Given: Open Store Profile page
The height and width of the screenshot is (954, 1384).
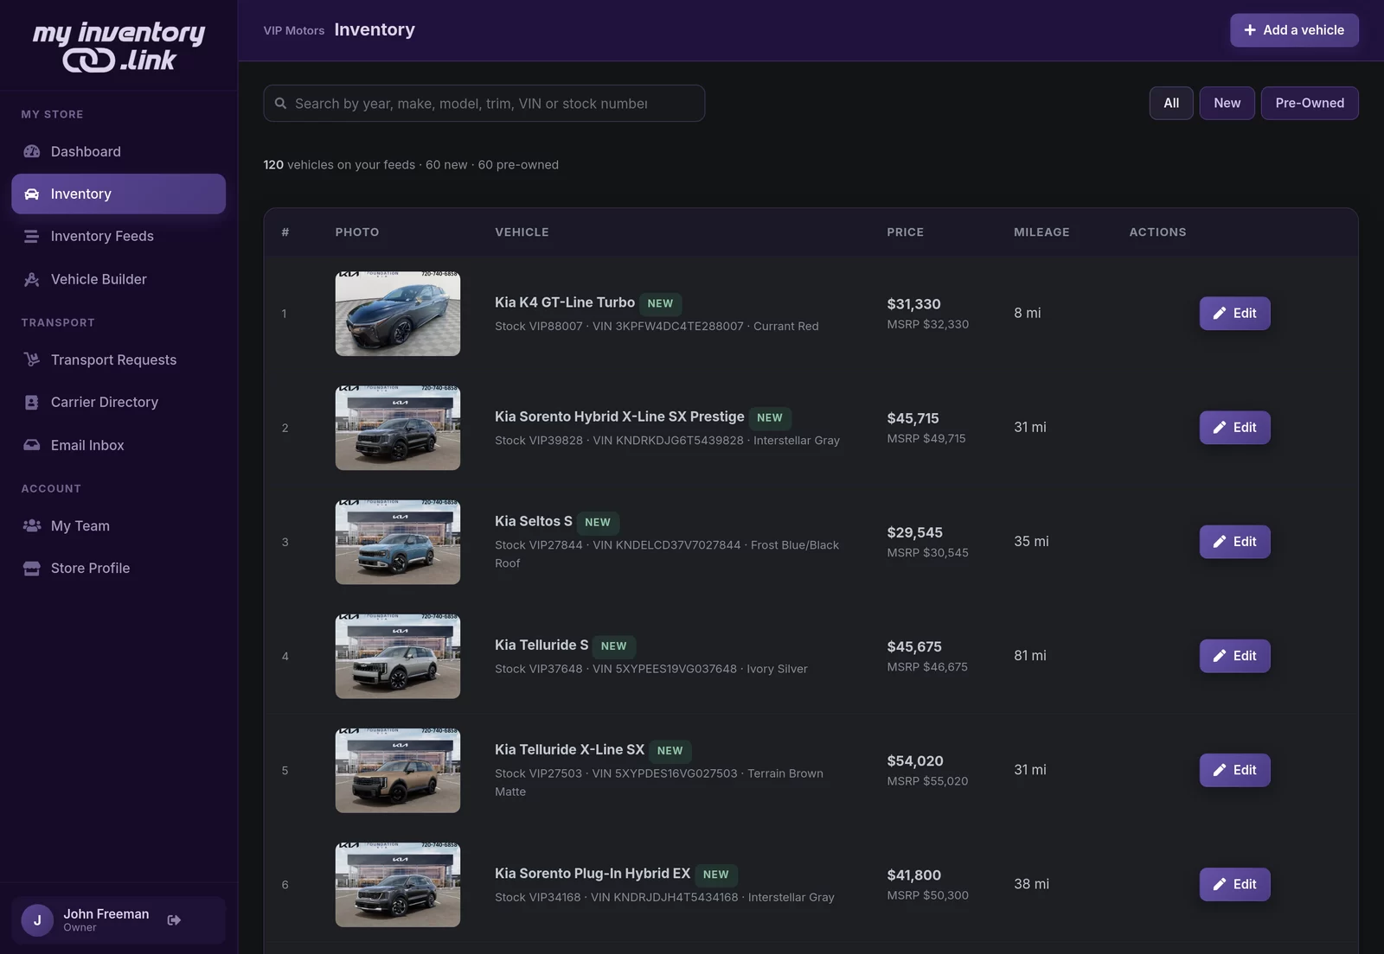Looking at the screenshot, I should point(119,568).
